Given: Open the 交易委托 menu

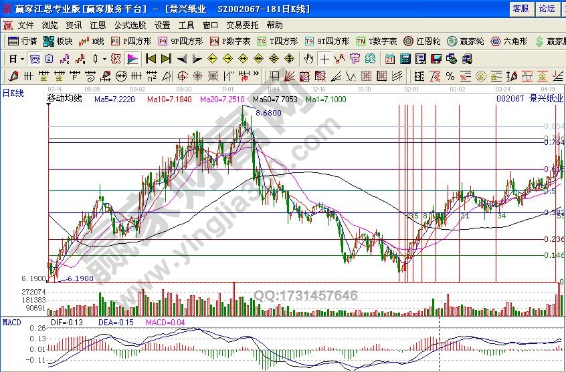Looking at the screenshot, I should pyautogui.click(x=242, y=25).
